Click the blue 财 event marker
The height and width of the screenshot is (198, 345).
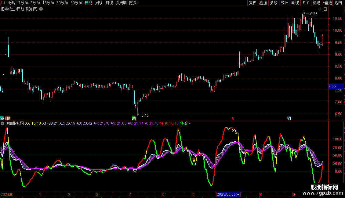click(289, 118)
